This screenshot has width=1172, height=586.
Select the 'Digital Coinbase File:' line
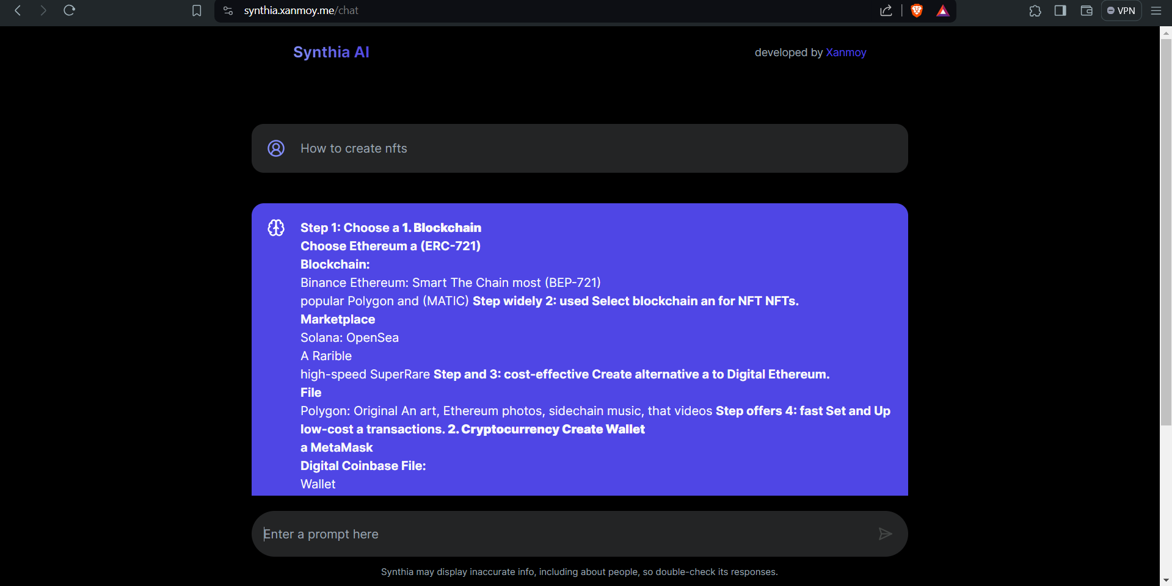[x=363, y=466]
